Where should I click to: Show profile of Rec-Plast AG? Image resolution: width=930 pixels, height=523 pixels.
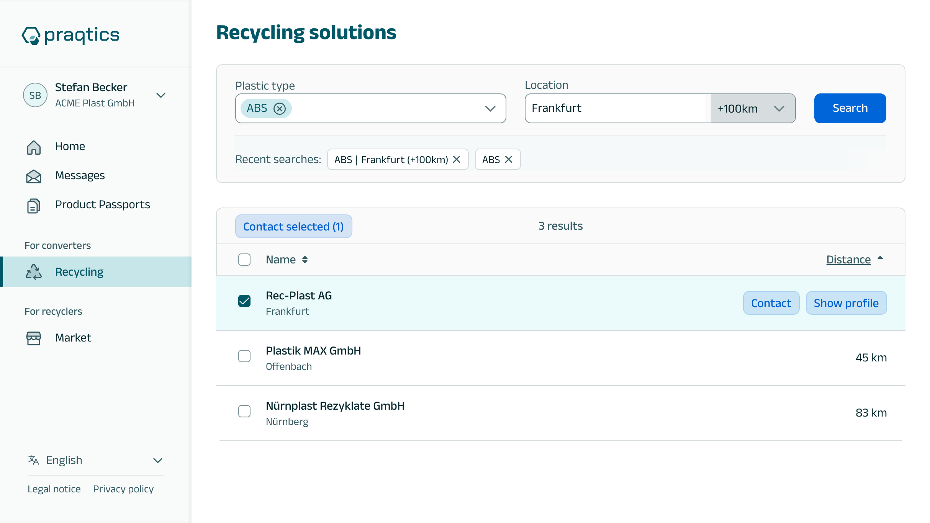click(846, 303)
